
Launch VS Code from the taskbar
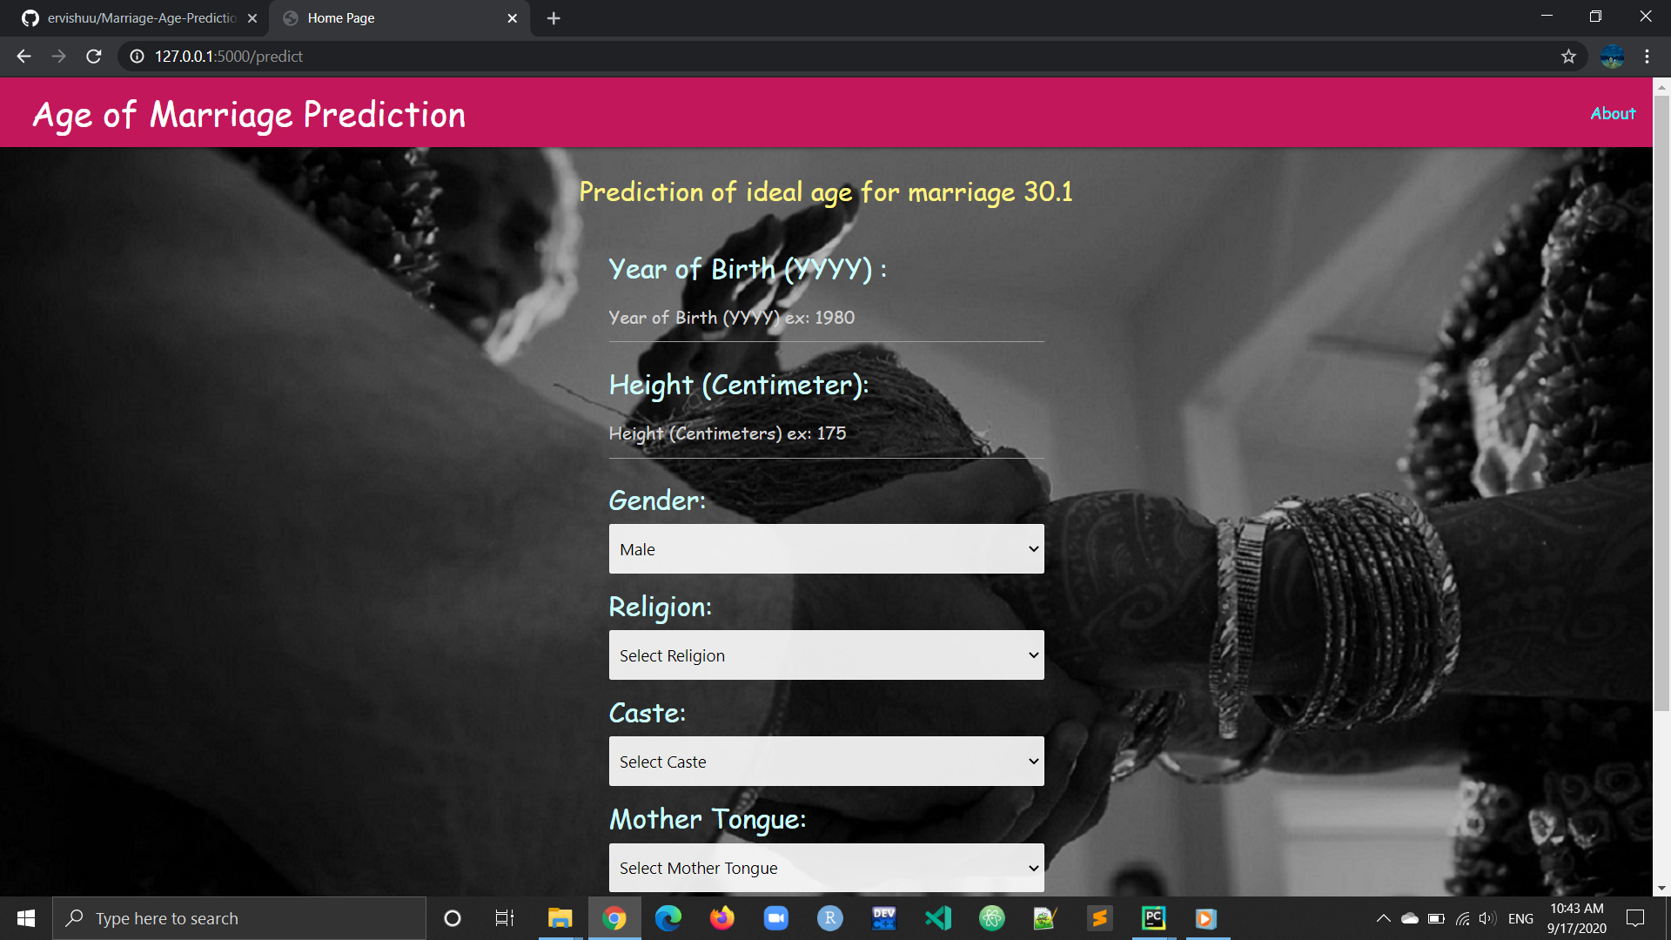coord(937,917)
